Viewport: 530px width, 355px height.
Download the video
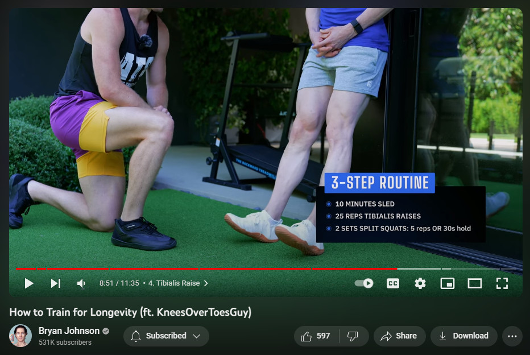click(x=463, y=336)
